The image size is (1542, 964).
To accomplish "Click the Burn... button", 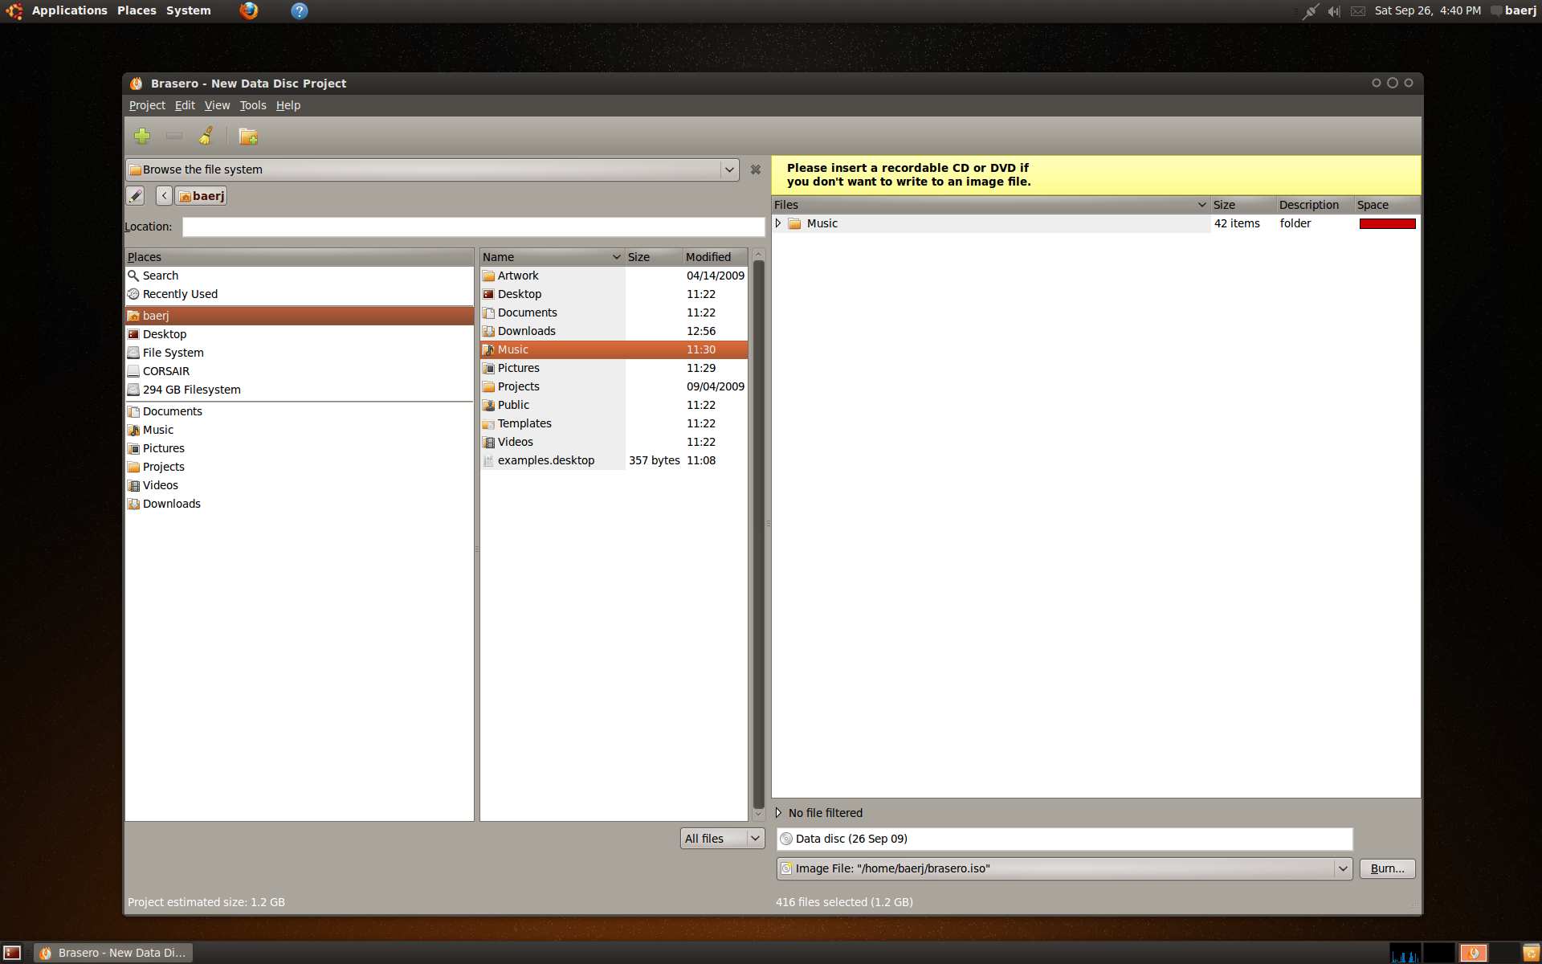I will click(x=1387, y=868).
